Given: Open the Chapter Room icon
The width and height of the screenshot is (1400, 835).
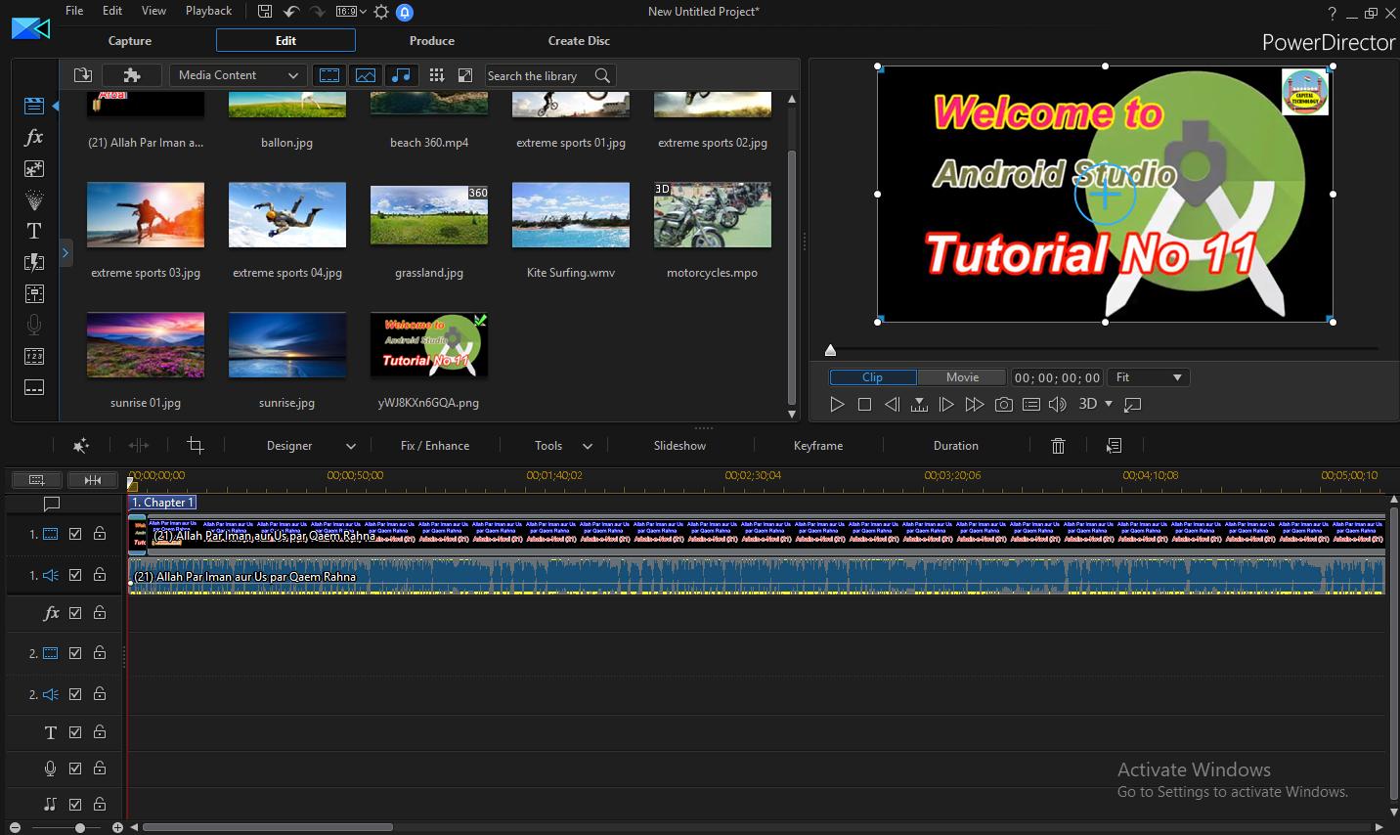Looking at the screenshot, I should pos(34,356).
